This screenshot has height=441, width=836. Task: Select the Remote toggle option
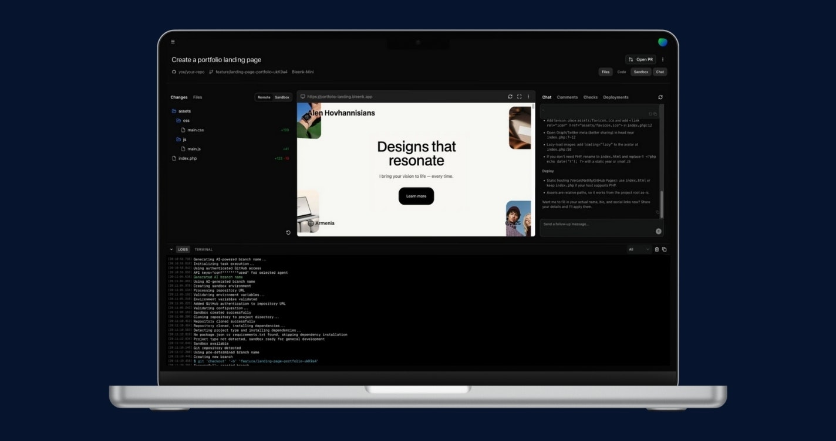click(x=264, y=97)
